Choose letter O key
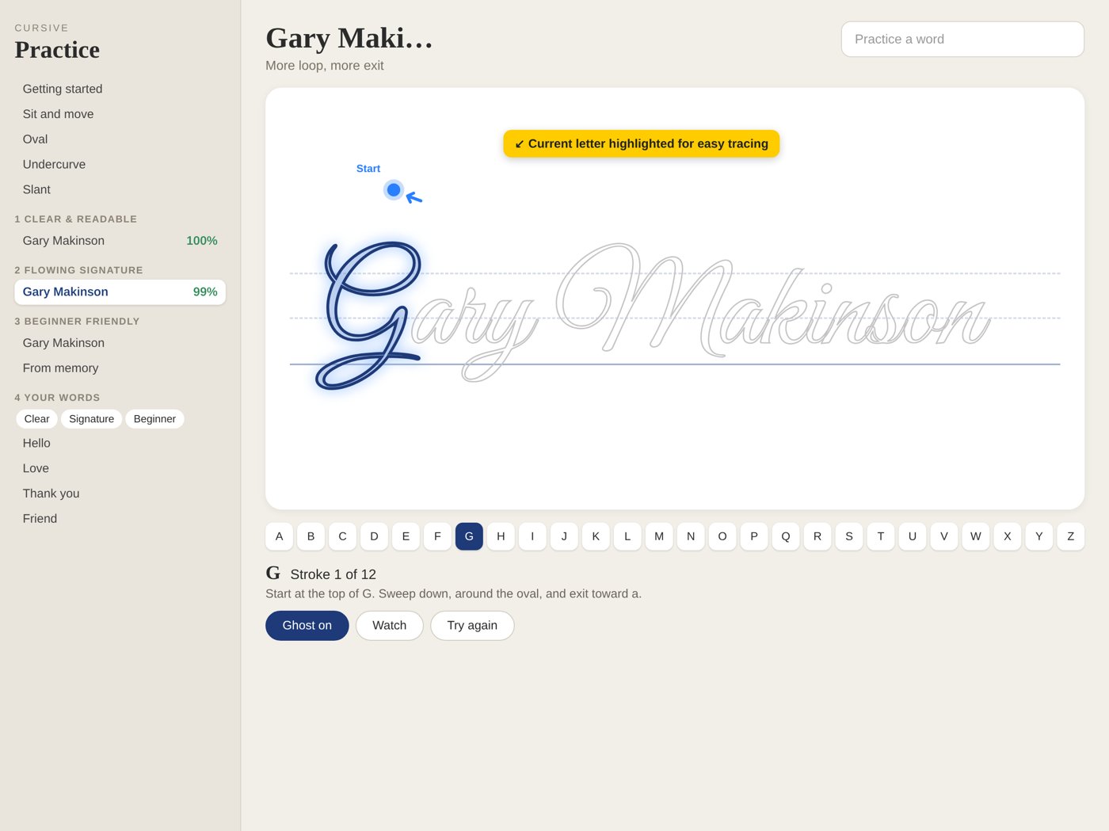This screenshot has width=1109, height=831. coord(722,536)
